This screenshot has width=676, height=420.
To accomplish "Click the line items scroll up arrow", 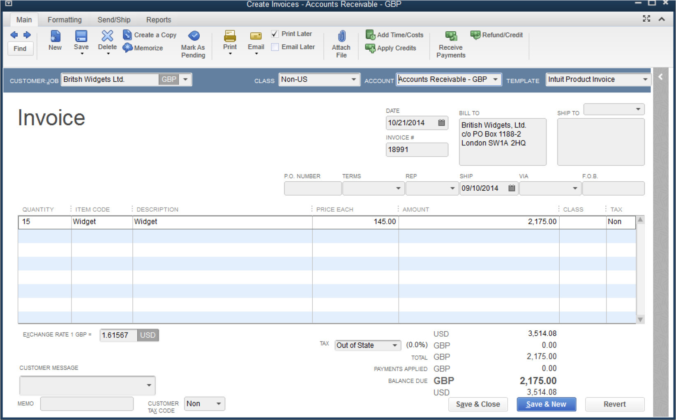I will point(640,220).
